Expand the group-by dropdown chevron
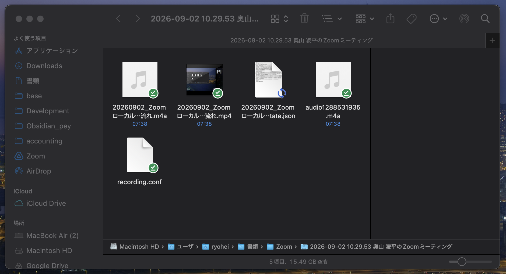Image resolution: width=506 pixels, height=274 pixels. (x=372, y=19)
